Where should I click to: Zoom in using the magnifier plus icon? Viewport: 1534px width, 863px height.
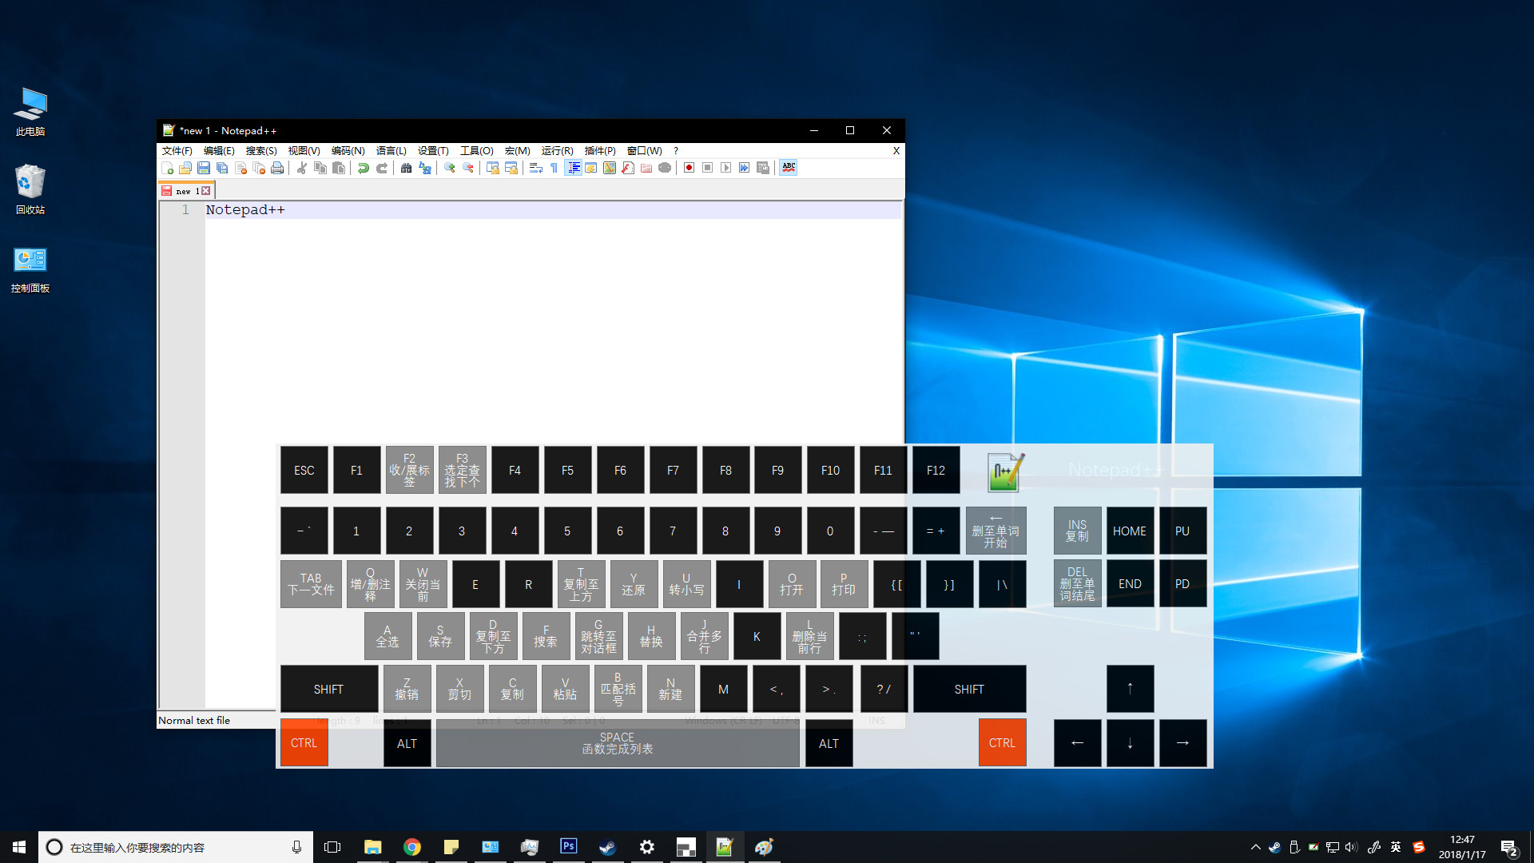click(x=448, y=168)
